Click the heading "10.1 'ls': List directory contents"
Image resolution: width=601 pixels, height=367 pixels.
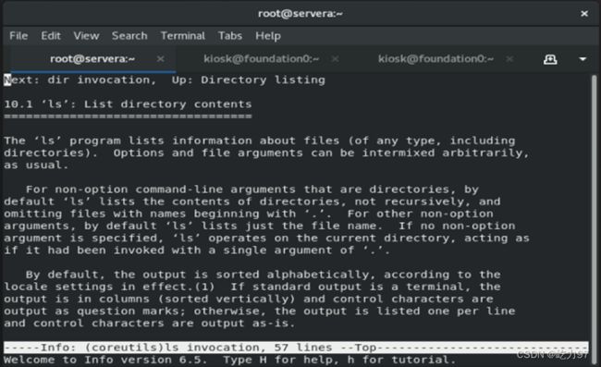pos(128,104)
